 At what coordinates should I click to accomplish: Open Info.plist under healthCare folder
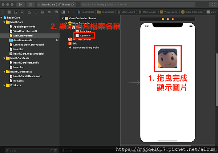(19, 49)
